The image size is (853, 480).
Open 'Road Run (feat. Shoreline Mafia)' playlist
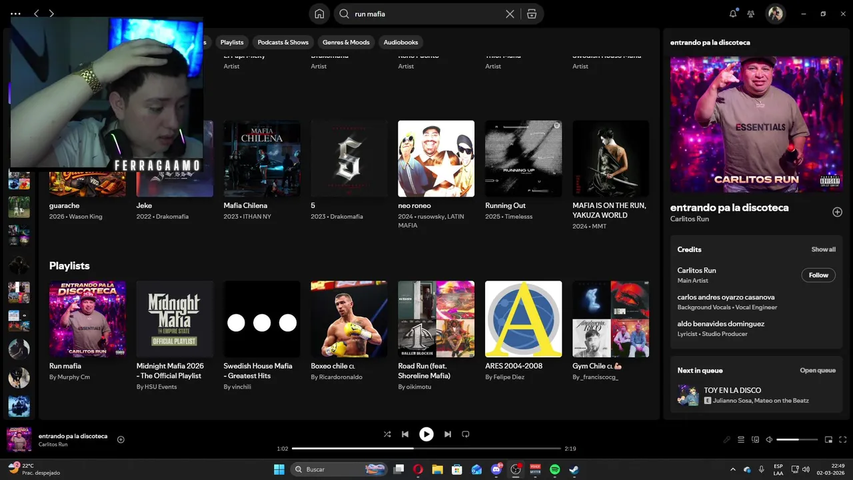[x=436, y=319]
